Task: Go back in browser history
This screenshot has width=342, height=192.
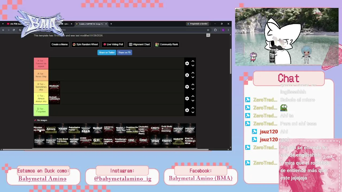Action: [x=3, y=30]
